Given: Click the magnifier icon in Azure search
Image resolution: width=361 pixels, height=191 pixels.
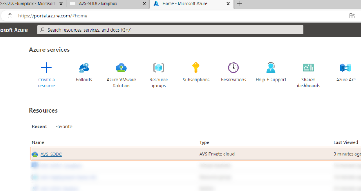Looking at the screenshot, I should tap(42, 30).
